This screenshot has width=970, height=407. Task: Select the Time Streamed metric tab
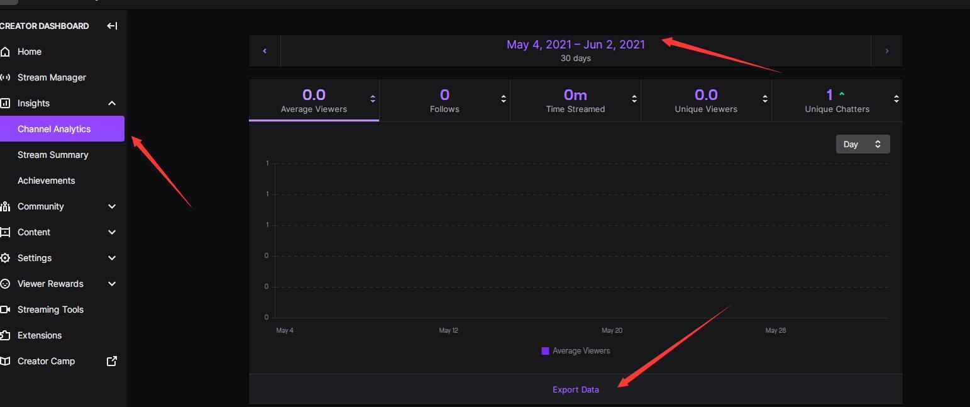[x=575, y=100]
